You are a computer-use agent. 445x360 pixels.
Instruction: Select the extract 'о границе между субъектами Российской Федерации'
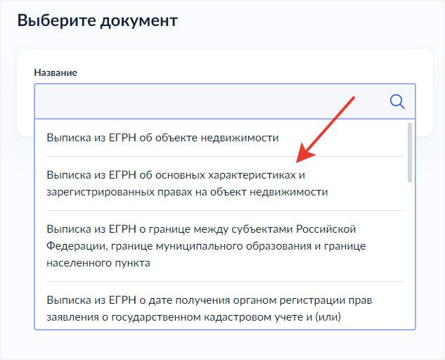201,246
